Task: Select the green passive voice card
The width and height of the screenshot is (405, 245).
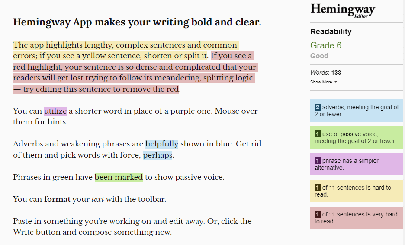Action: coord(357,137)
